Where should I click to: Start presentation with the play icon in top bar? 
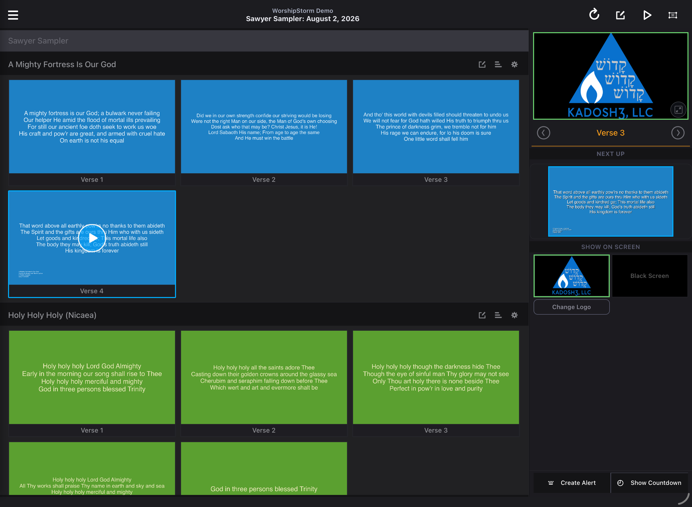647,15
